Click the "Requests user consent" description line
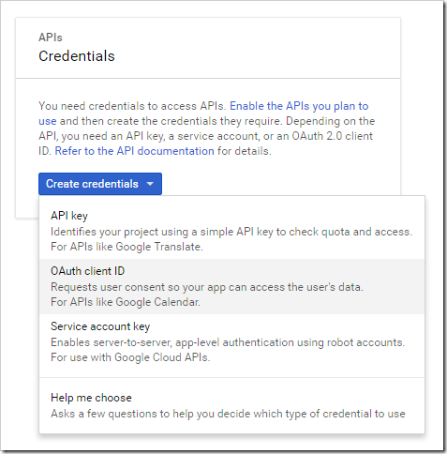Viewport: 447px width, 454px height. (x=207, y=287)
